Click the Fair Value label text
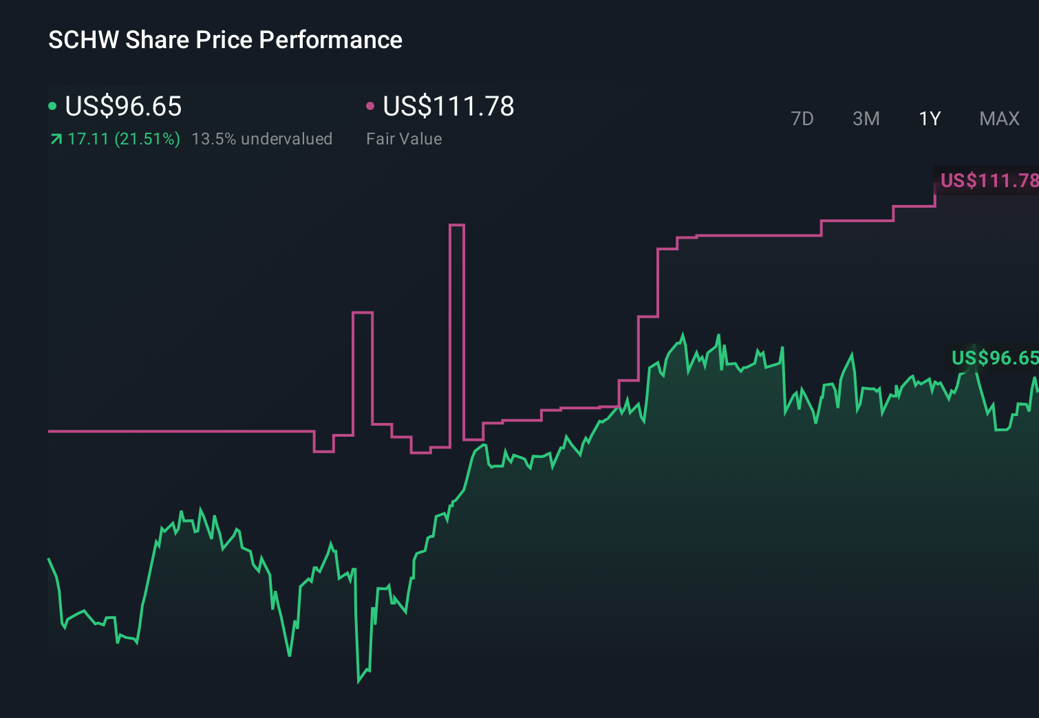Viewport: 1039px width, 718px height. [x=405, y=139]
